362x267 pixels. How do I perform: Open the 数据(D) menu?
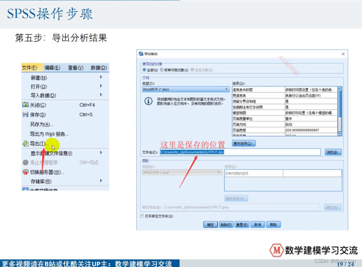(x=99, y=68)
